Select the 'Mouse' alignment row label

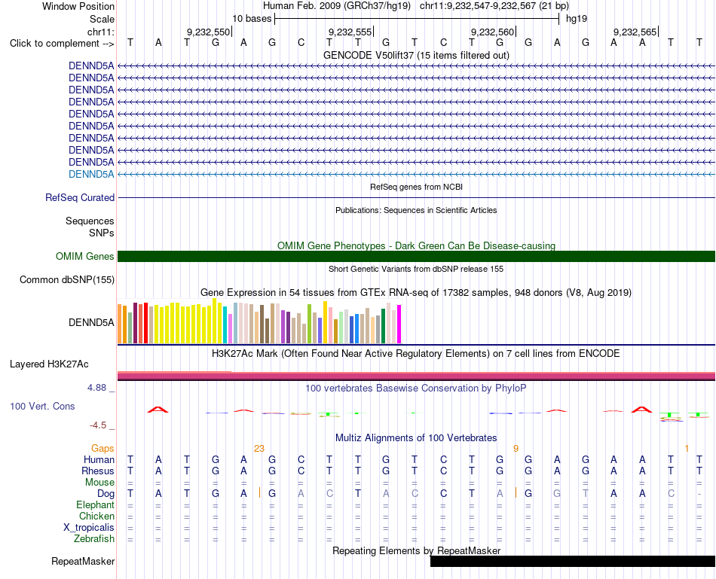tap(99, 483)
